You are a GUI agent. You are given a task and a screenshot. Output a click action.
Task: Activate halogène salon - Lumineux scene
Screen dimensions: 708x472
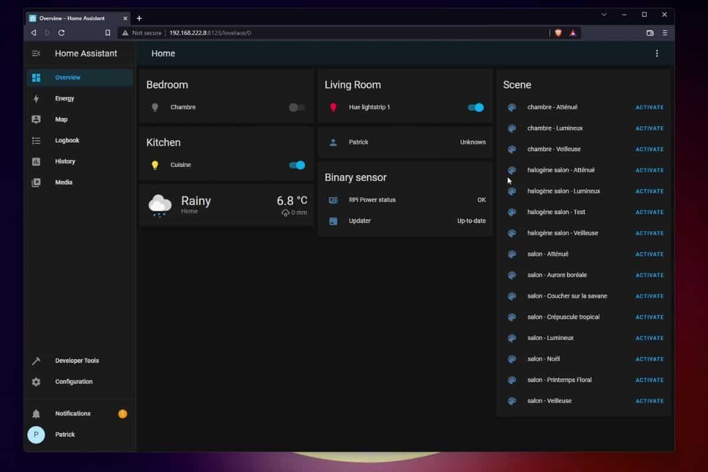click(650, 191)
